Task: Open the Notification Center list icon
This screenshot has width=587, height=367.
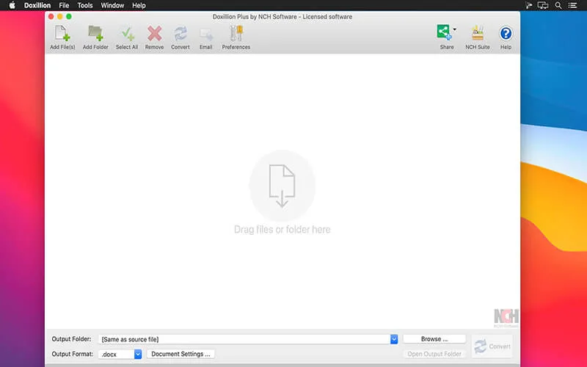Action: tap(572, 5)
